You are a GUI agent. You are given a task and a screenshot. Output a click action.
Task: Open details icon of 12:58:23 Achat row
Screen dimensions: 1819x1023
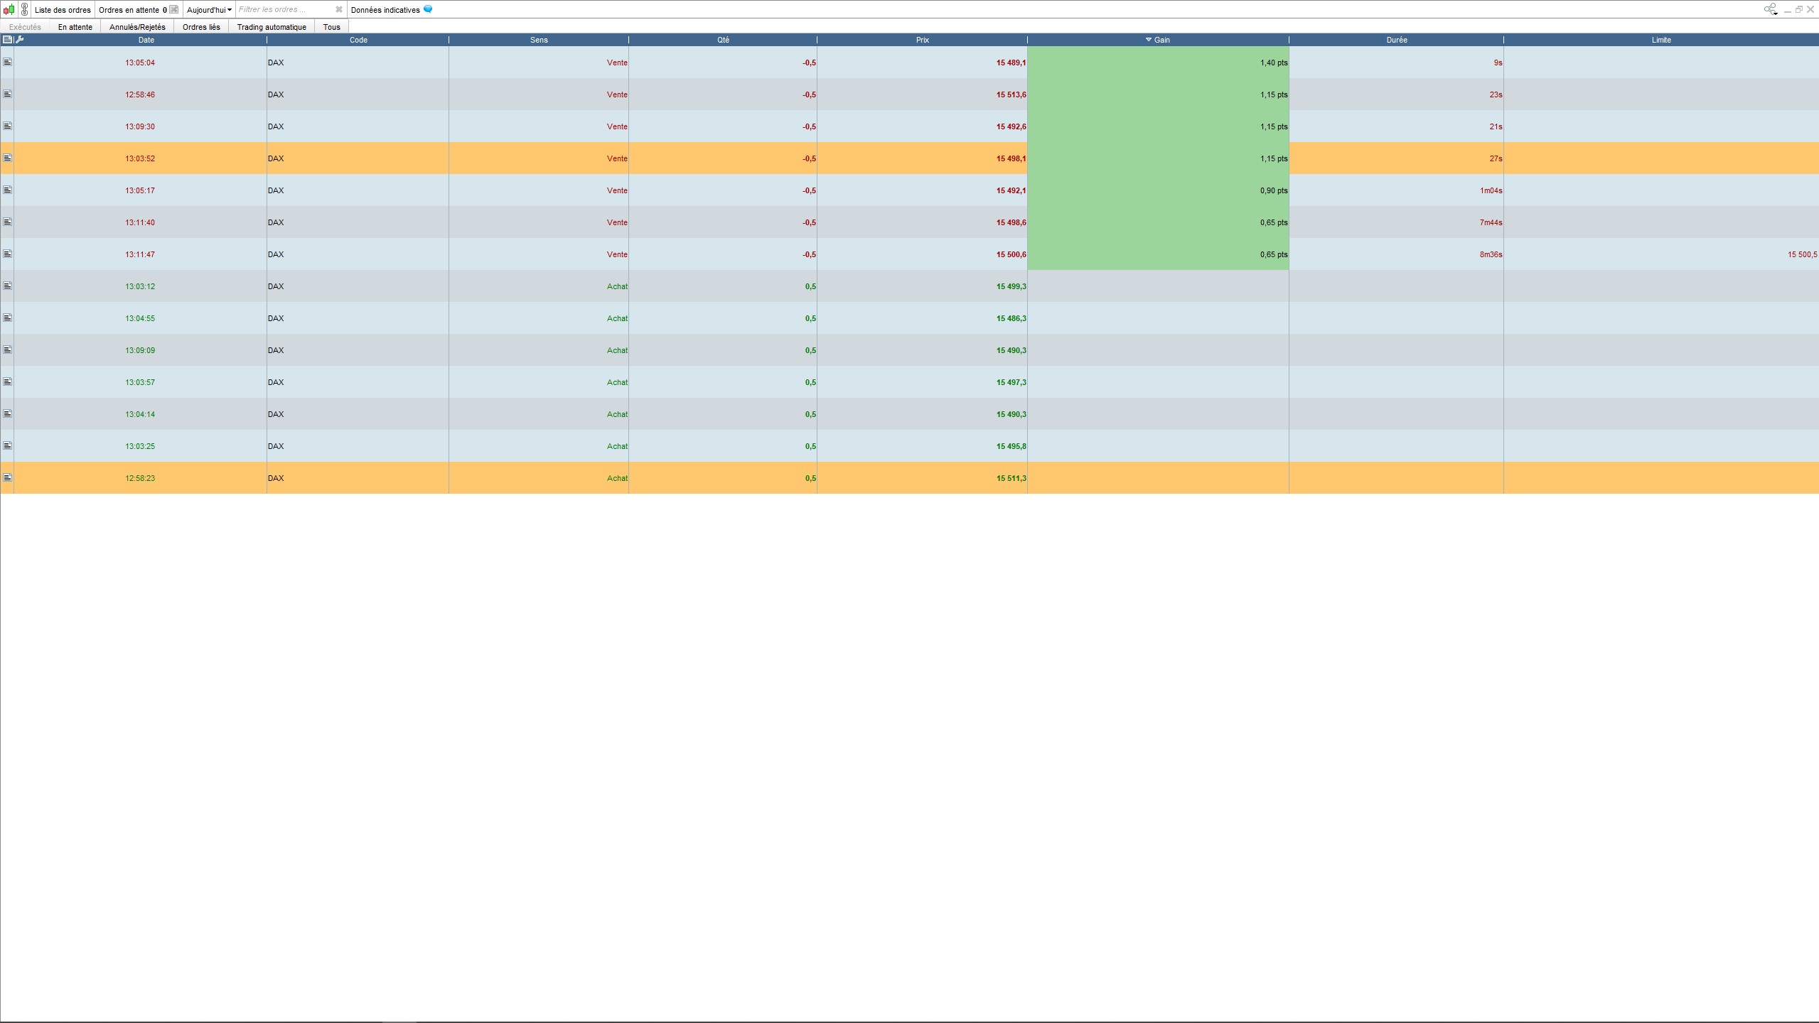click(x=7, y=478)
